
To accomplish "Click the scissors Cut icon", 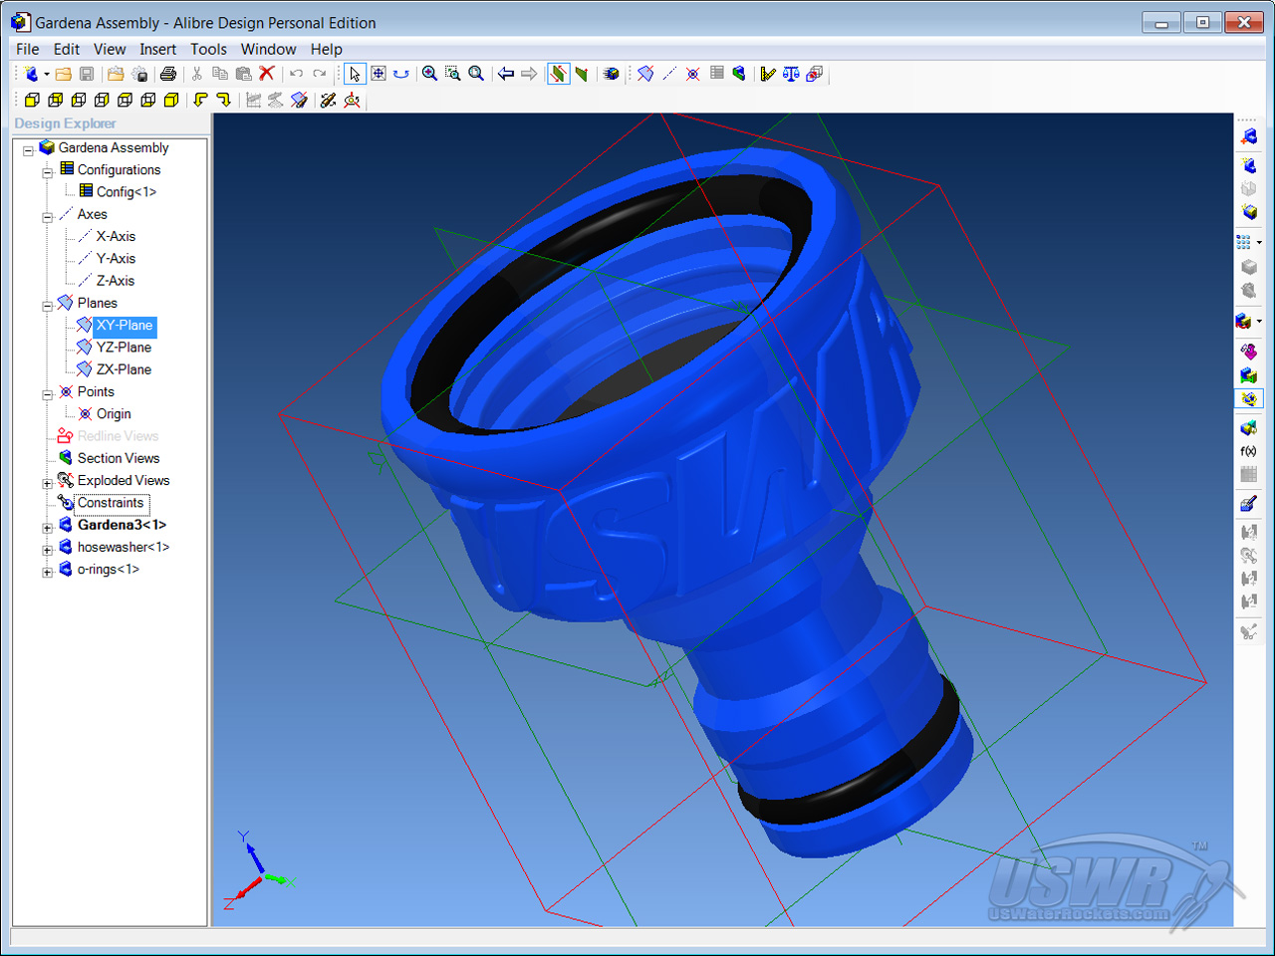I will point(197,74).
